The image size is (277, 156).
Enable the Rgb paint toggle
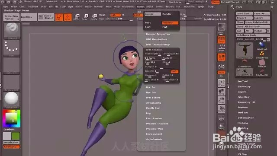pyautogui.click(x=116, y=15)
